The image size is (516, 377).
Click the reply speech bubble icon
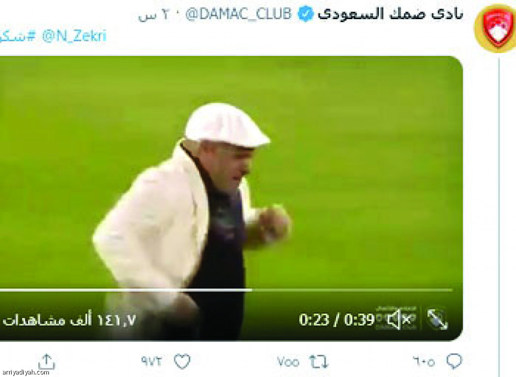(455, 361)
